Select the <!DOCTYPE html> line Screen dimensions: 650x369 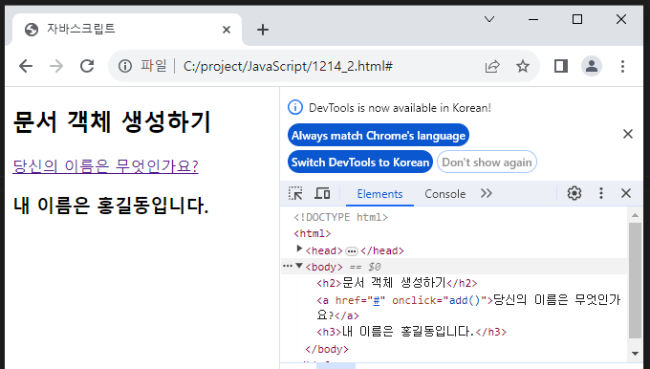pyautogui.click(x=340, y=217)
